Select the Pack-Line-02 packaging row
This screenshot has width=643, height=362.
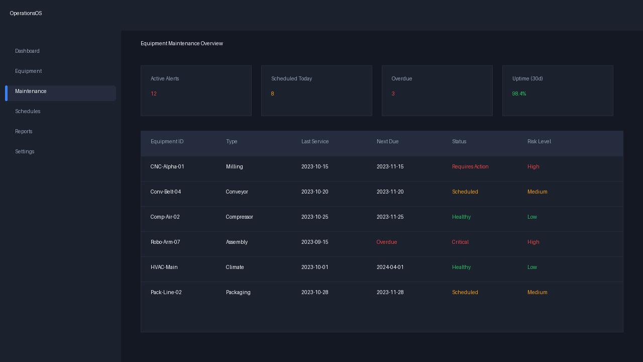(301, 292)
